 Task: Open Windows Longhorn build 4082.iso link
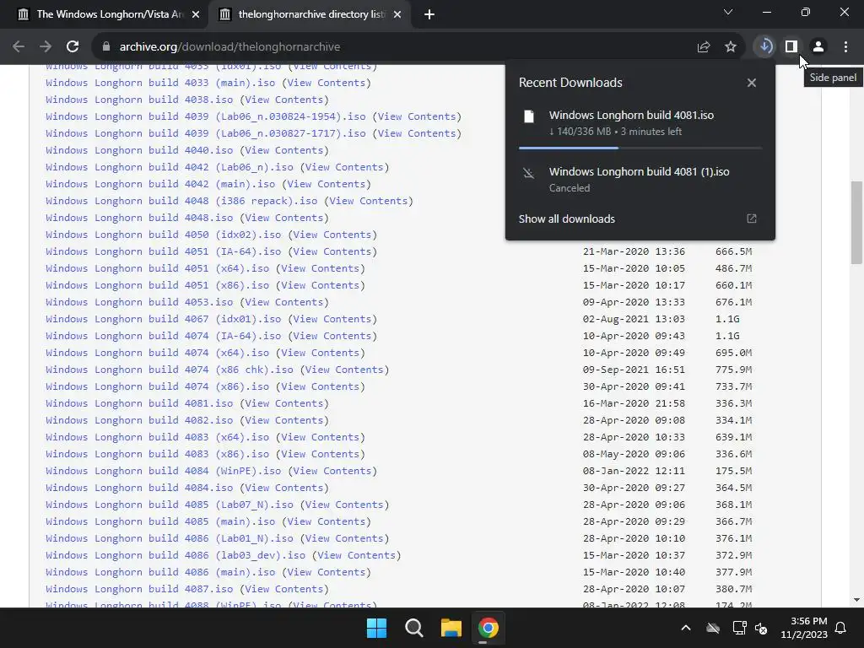(139, 420)
